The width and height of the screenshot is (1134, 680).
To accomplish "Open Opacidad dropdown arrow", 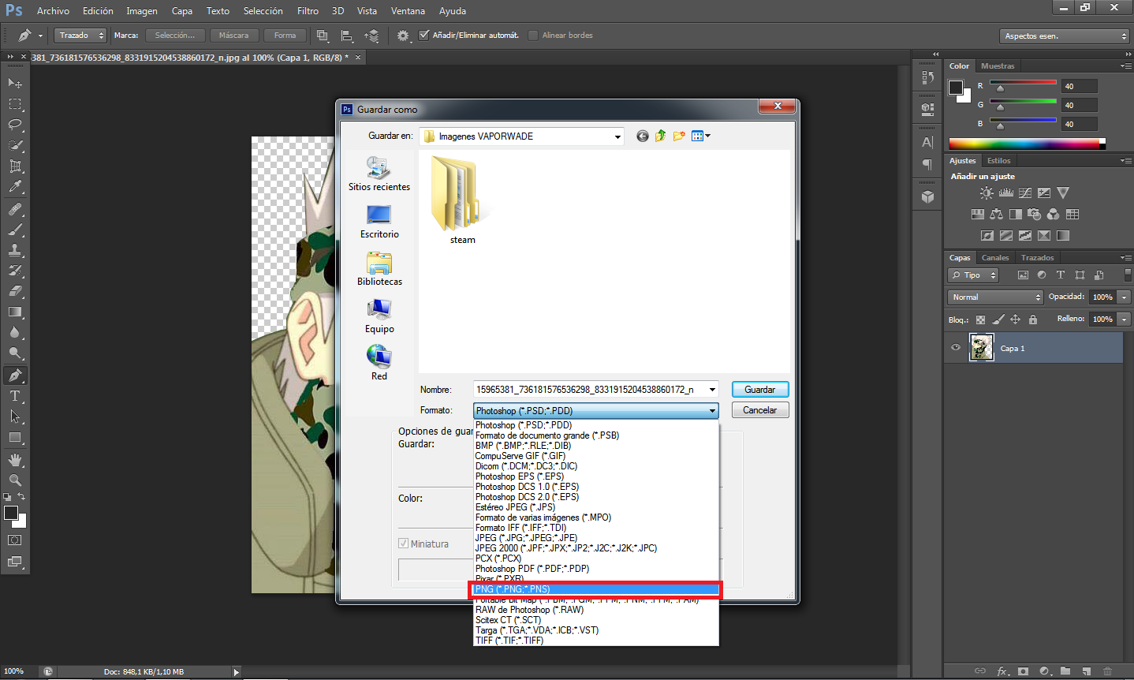I will point(1125,297).
